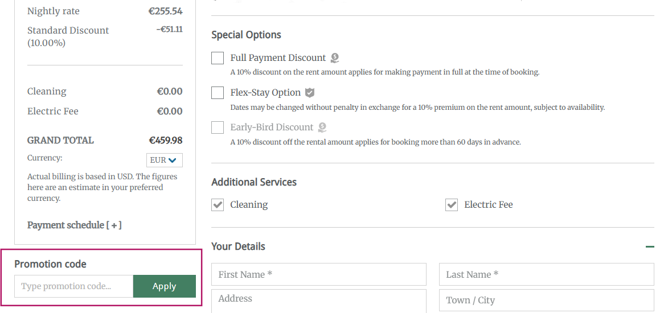Click the promotion code text field
668x313 pixels.
(x=74, y=286)
